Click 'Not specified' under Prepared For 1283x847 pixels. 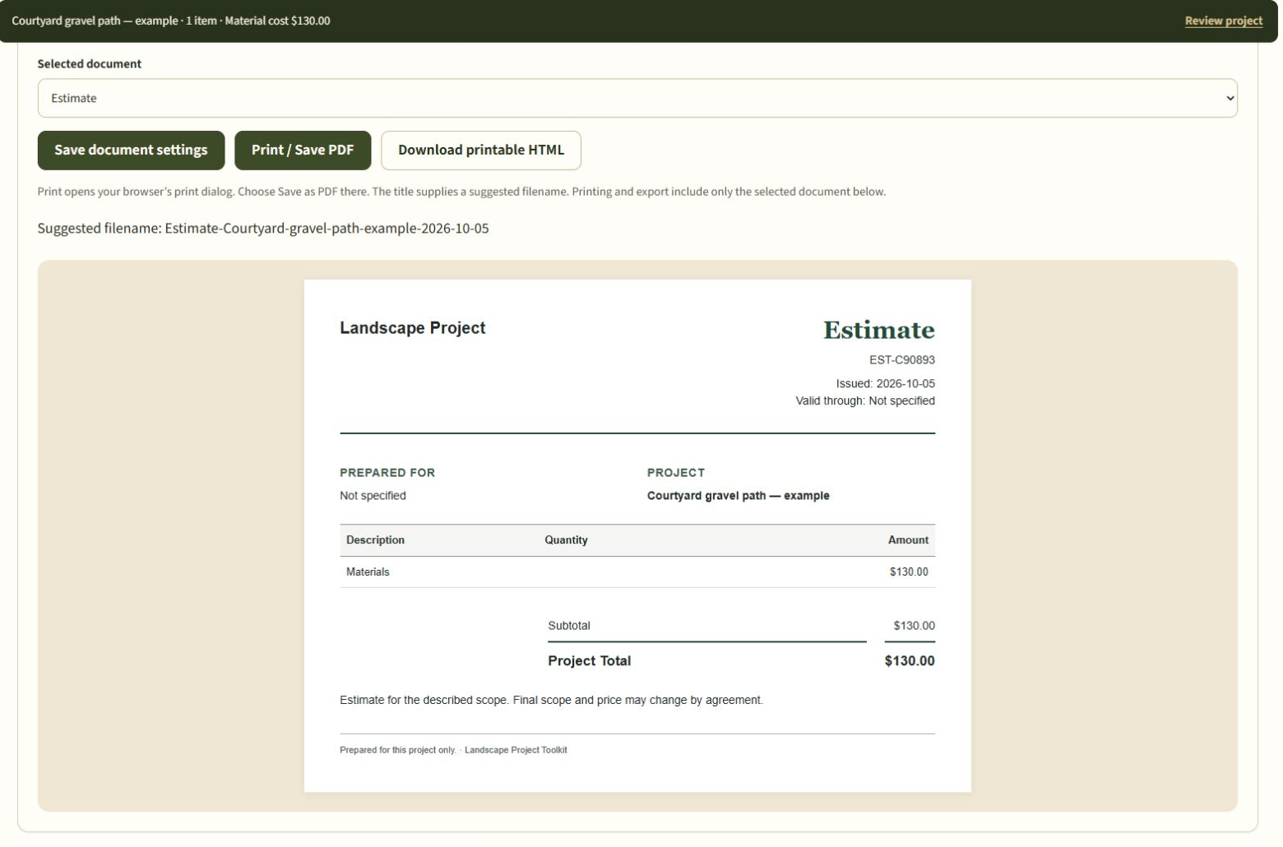pyautogui.click(x=373, y=495)
